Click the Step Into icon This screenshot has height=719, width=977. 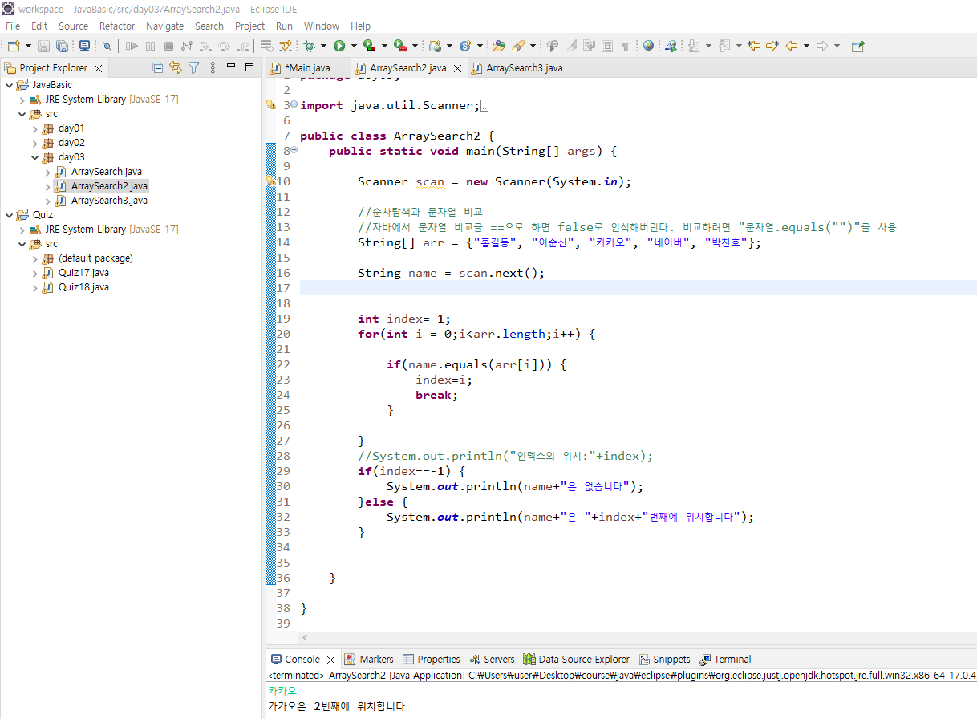click(205, 46)
